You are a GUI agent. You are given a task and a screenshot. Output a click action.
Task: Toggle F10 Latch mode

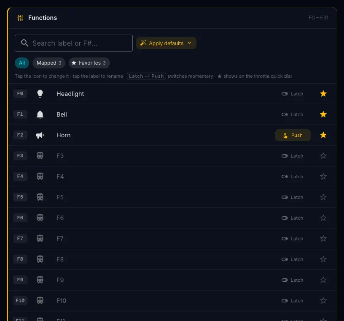coord(293,300)
